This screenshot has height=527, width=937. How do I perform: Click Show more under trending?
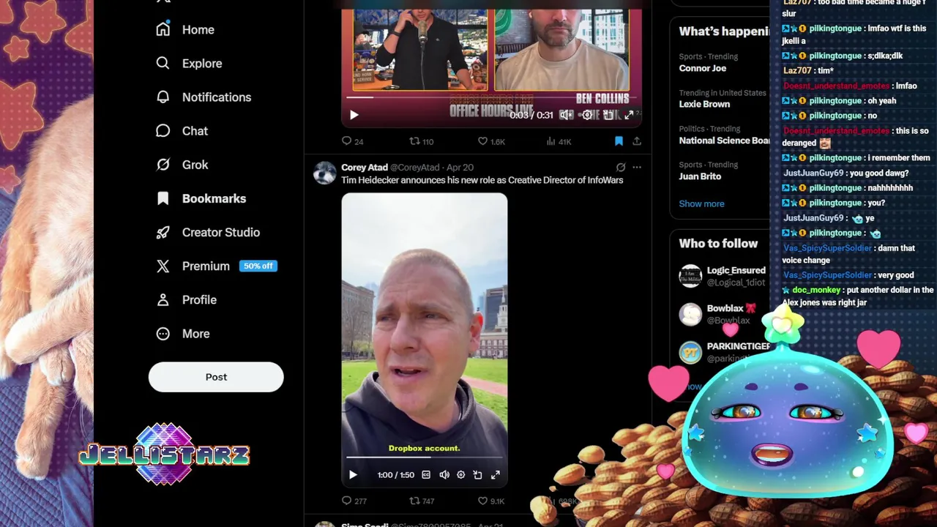[x=701, y=203]
